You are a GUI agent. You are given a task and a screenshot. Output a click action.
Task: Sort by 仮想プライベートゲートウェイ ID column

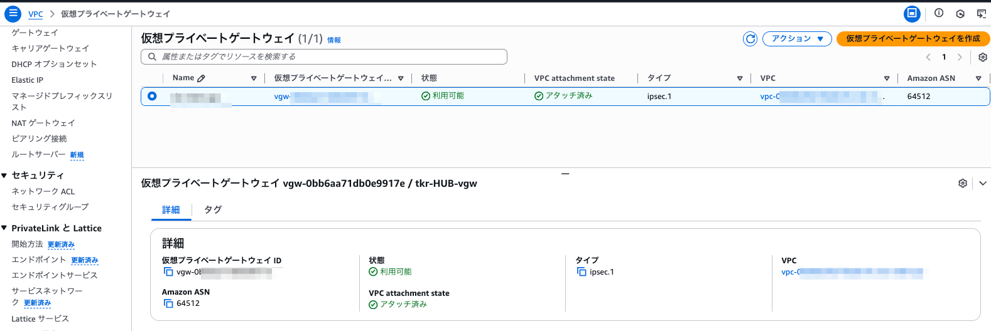click(401, 78)
